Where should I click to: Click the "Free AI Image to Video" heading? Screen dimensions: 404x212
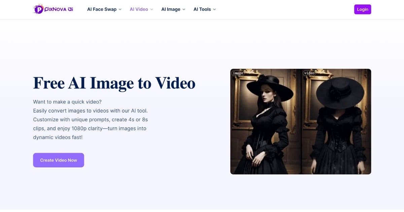pos(114,83)
